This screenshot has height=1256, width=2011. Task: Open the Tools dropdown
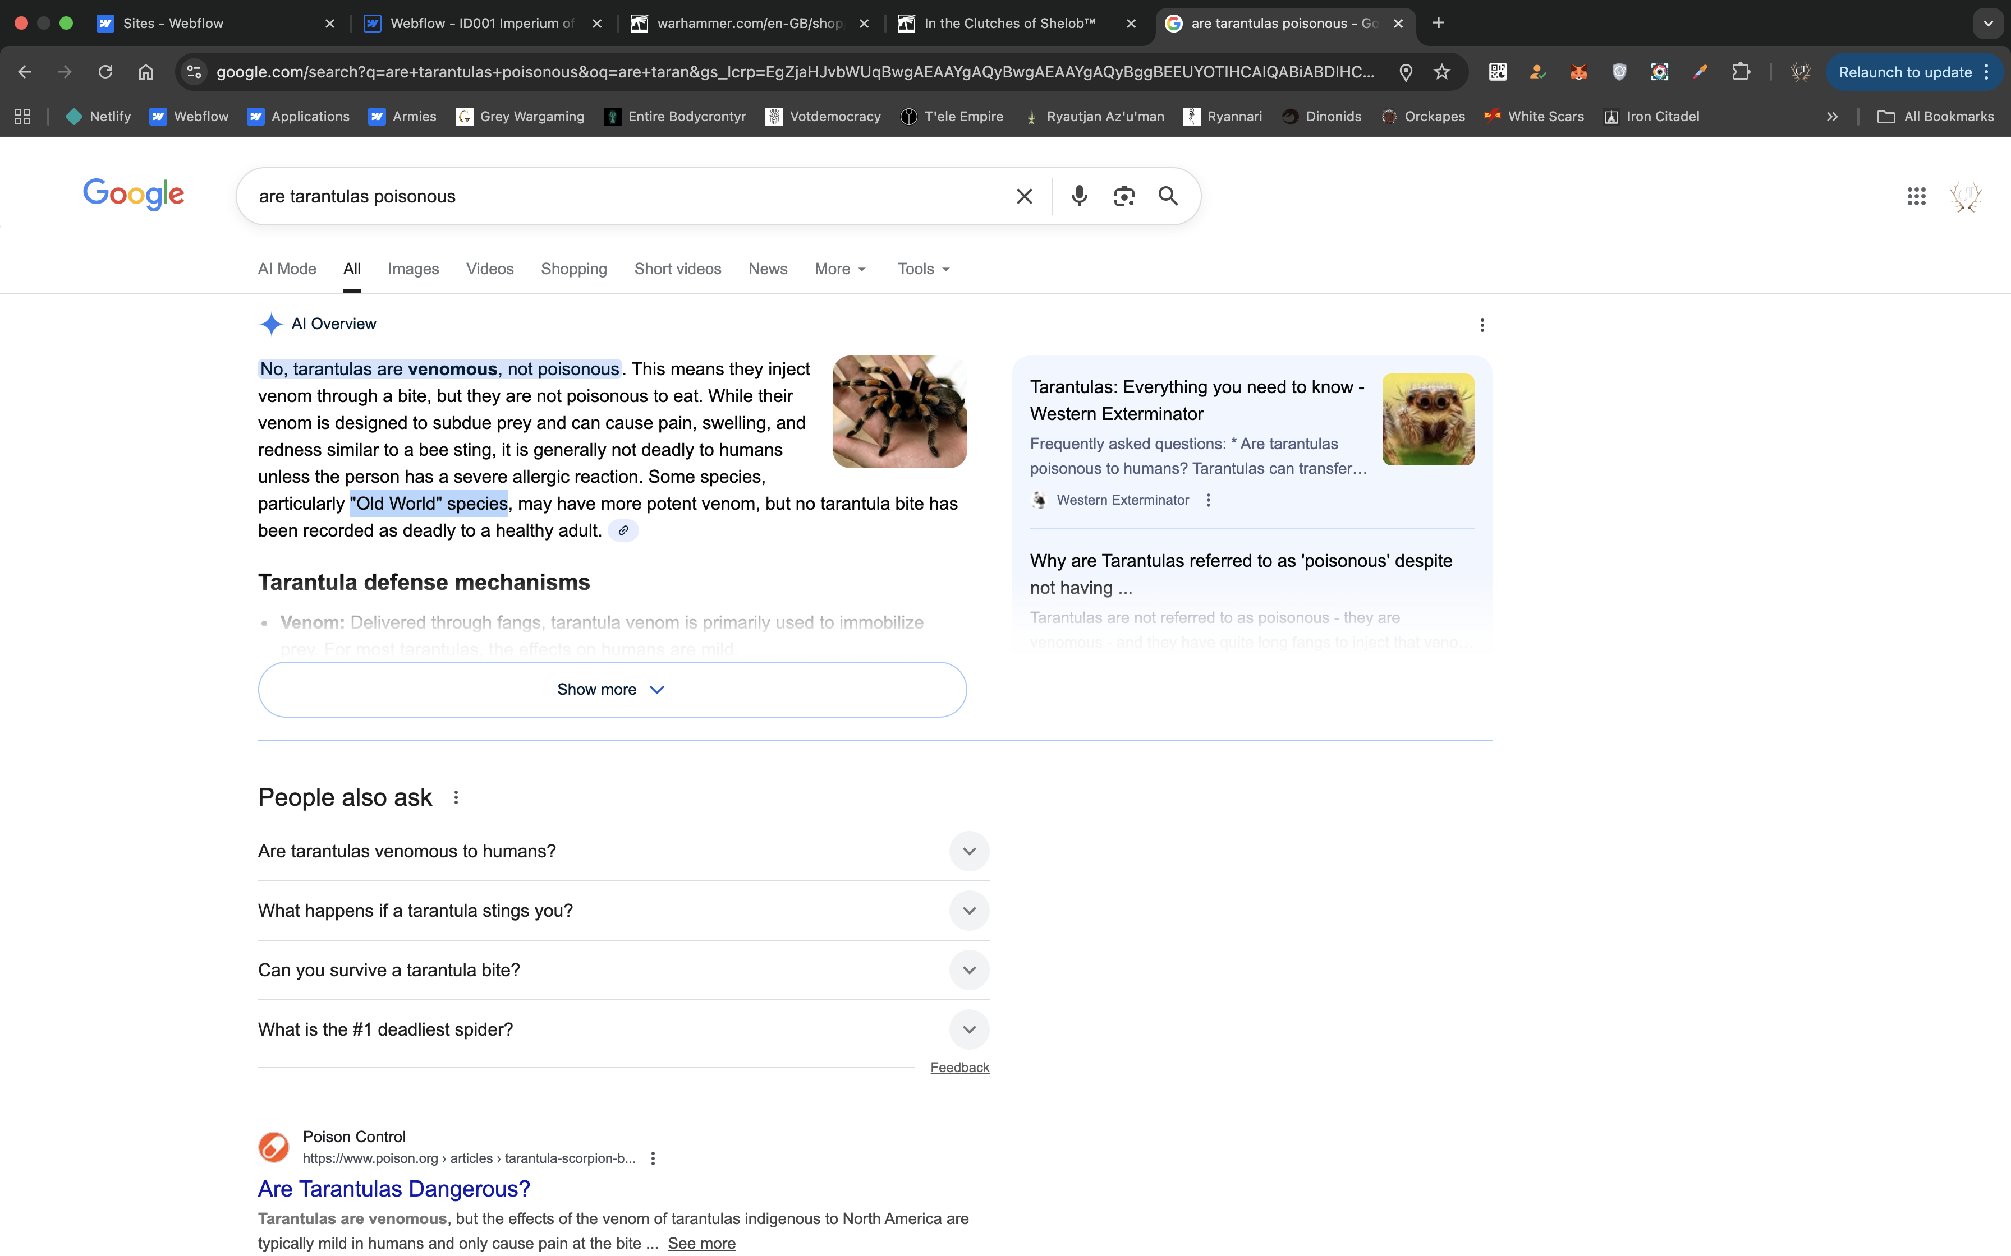(x=923, y=269)
